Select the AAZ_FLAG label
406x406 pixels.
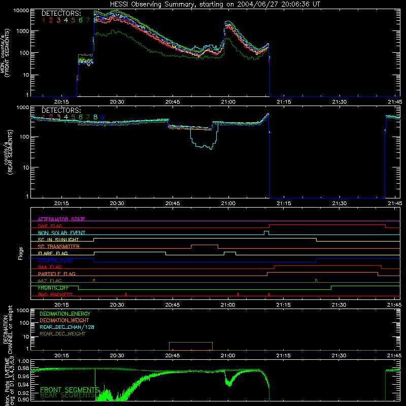(50, 281)
